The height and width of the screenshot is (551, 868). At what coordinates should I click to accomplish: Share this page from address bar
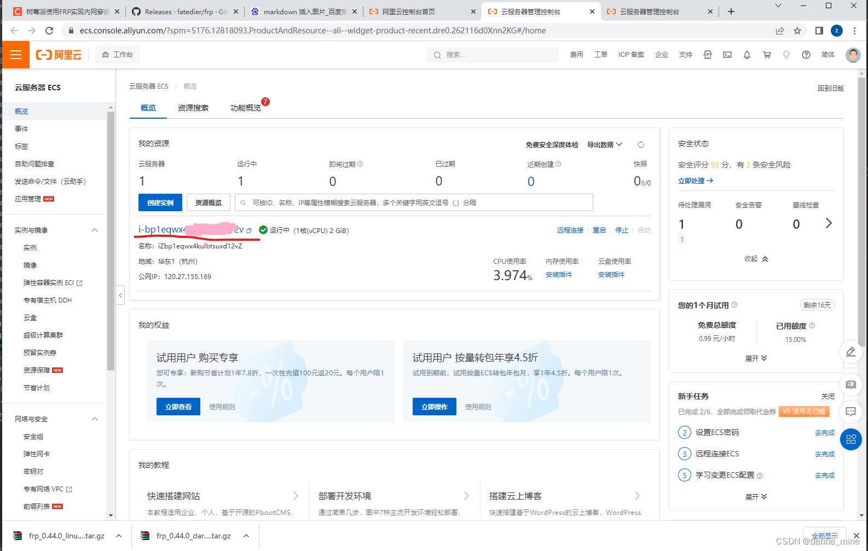tap(780, 31)
